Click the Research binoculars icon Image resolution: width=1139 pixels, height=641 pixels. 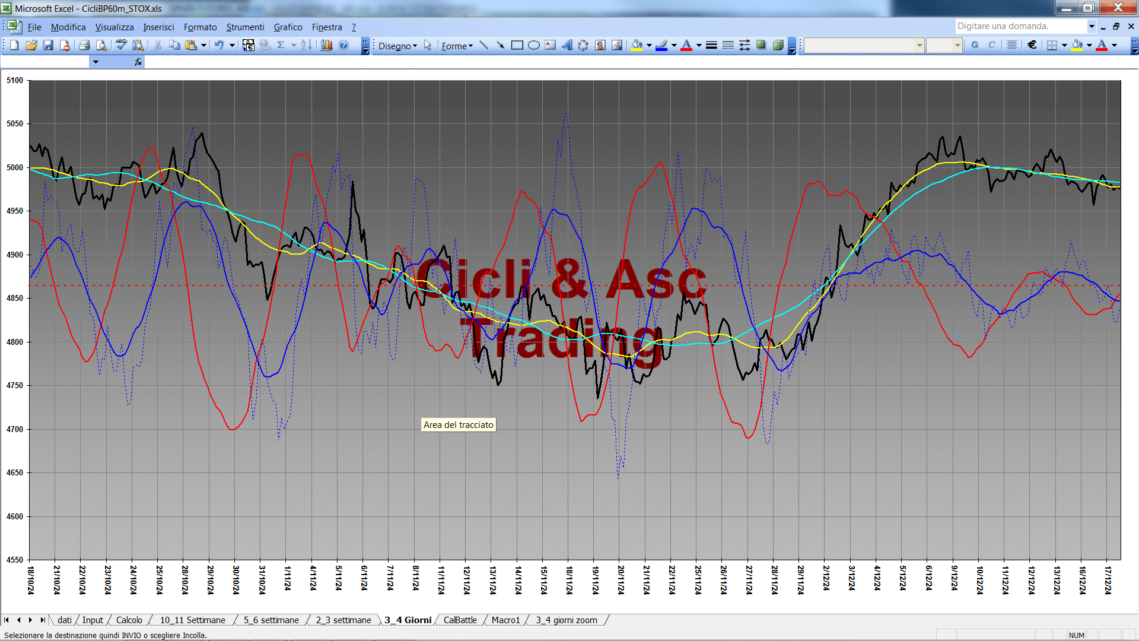pyautogui.click(x=138, y=45)
